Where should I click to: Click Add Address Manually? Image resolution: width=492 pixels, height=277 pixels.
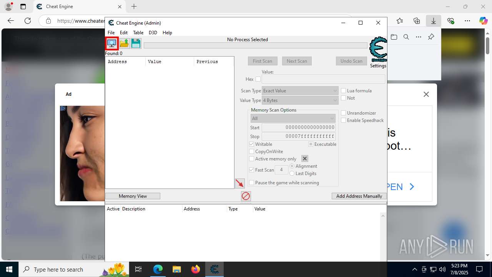(x=359, y=196)
